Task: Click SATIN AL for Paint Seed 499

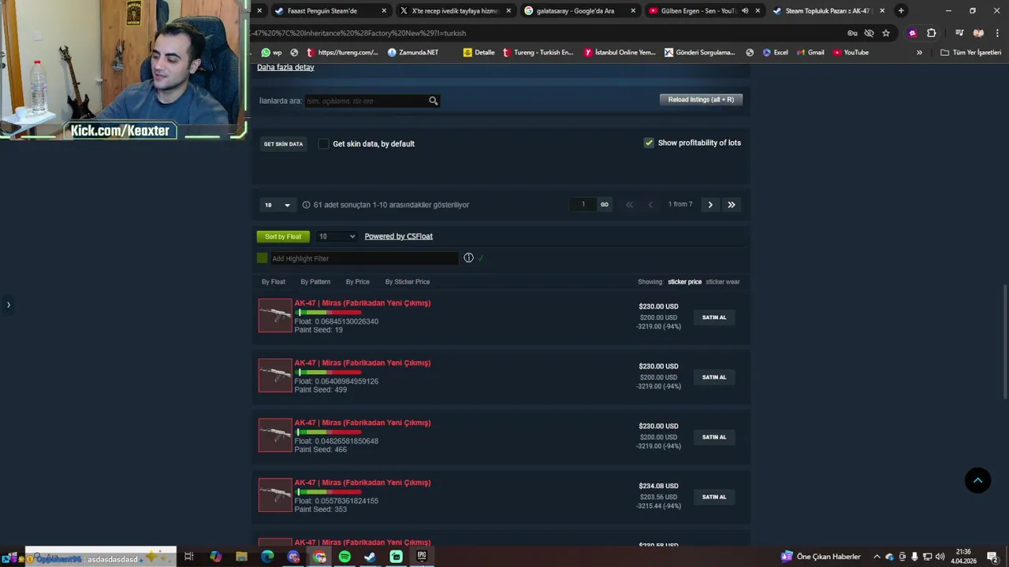Action: [714, 377]
